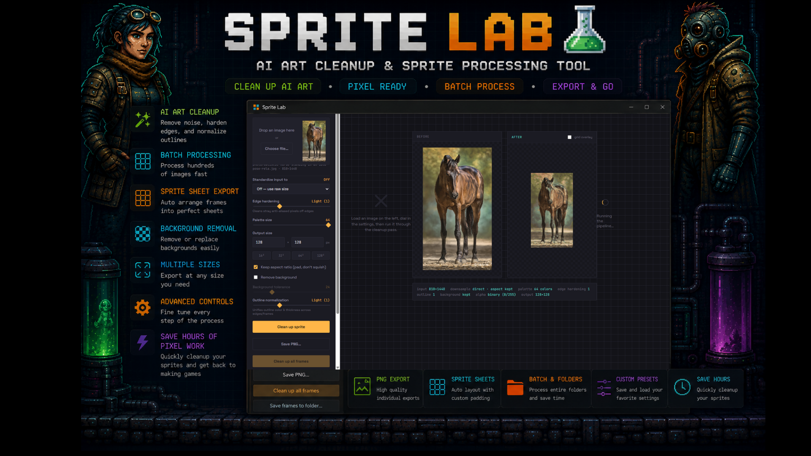The height and width of the screenshot is (456, 811).
Task: Click the AFTER horse preview image
Action: pos(552,210)
